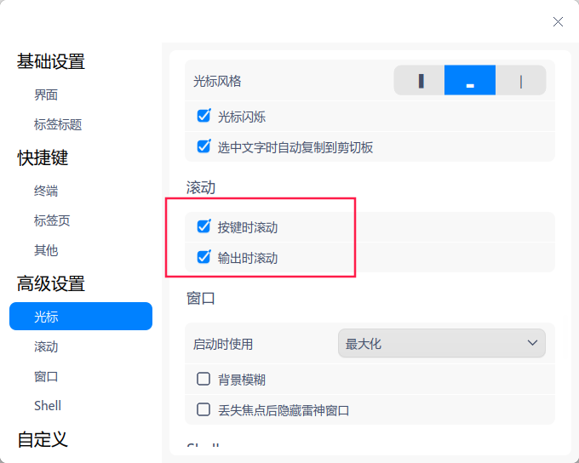
Task: Navigate to 滚动 in sidebar
Action: tap(46, 346)
